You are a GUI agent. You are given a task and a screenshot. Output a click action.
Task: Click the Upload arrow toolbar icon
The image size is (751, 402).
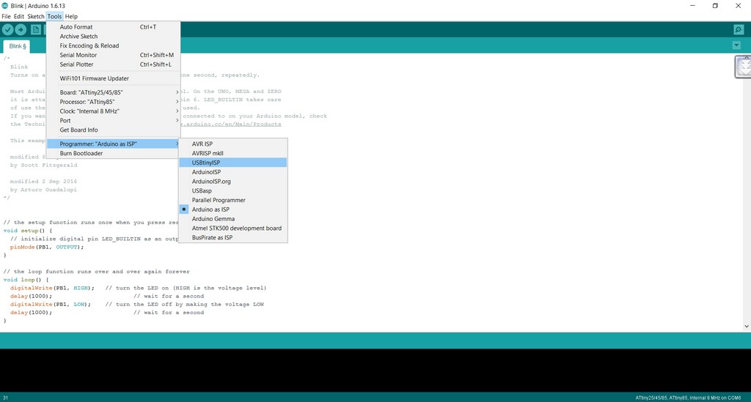point(21,29)
